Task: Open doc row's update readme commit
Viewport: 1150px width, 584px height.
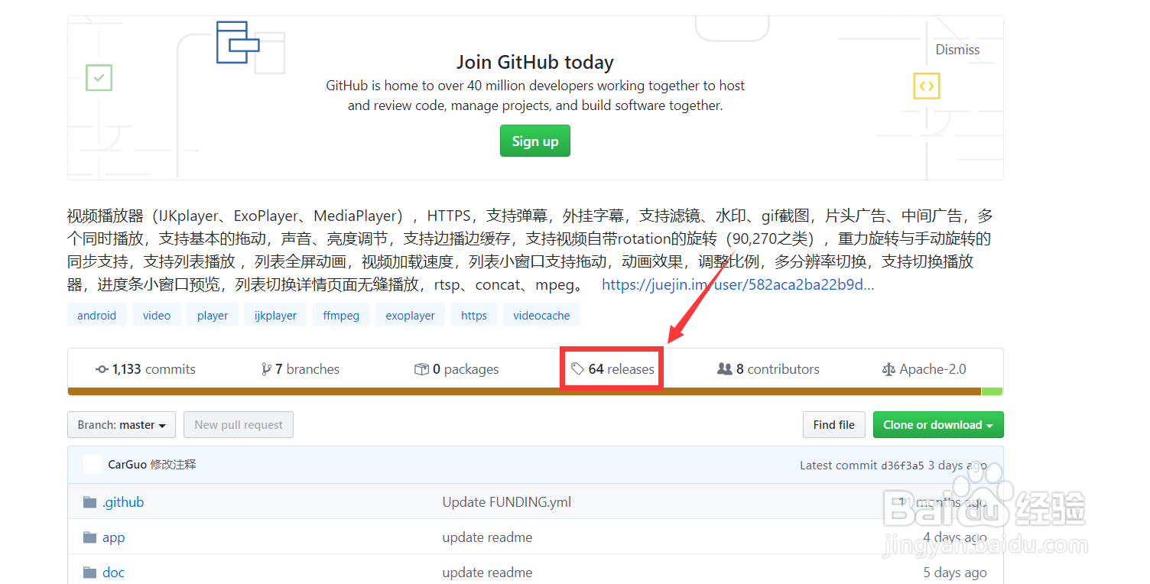Action: tap(487, 573)
